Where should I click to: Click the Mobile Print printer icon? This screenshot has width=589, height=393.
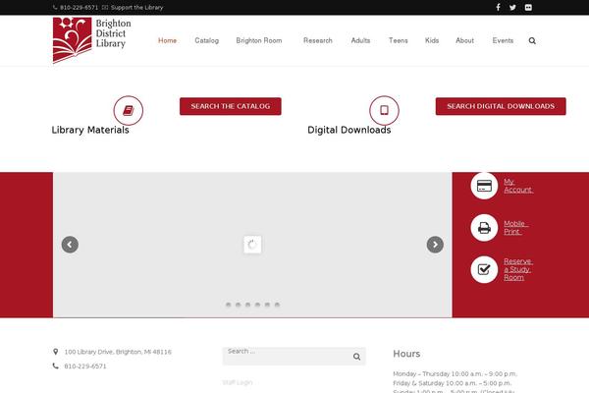[x=483, y=227]
